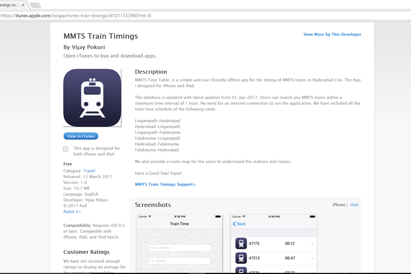Click the Lingampalli-Falaknuma route line

coord(157,132)
